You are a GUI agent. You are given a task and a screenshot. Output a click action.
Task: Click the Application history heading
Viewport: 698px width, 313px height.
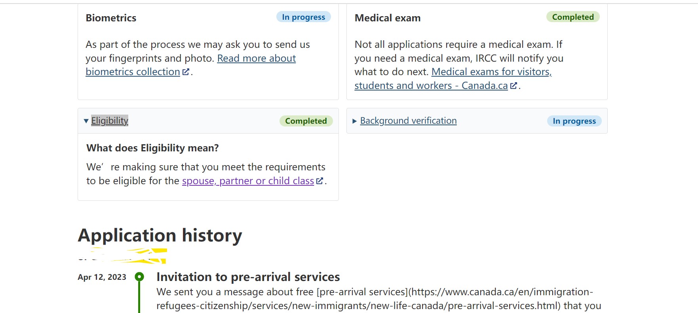pyautogui.click(x=160, y=236)
